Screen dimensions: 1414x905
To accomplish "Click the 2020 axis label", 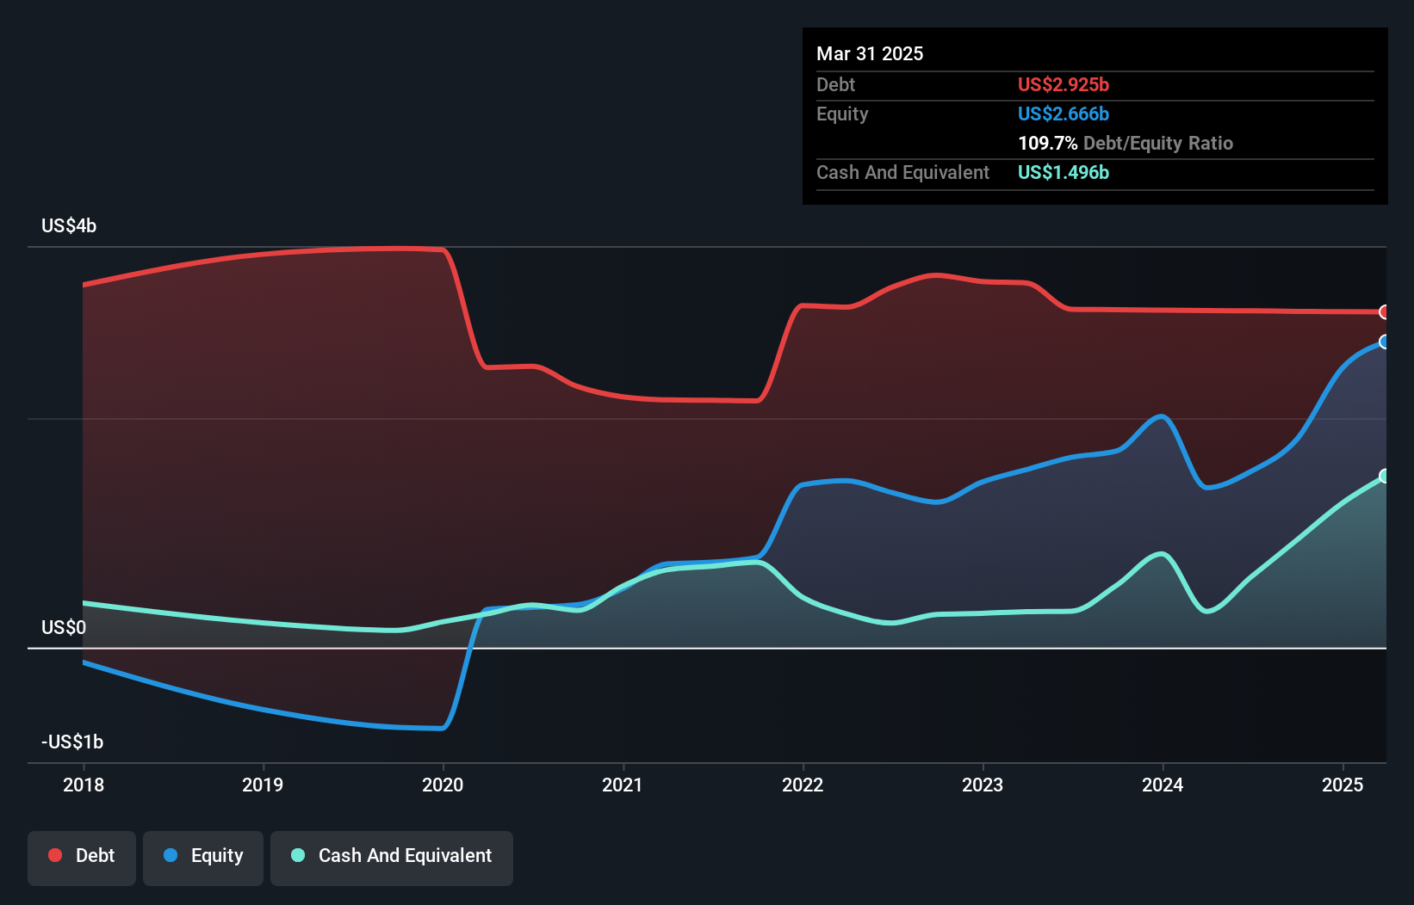I will [x=443, y=785].
